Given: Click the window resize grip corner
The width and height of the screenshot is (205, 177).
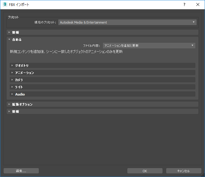Looking at the screenshot, I should (x=203, y=175).
